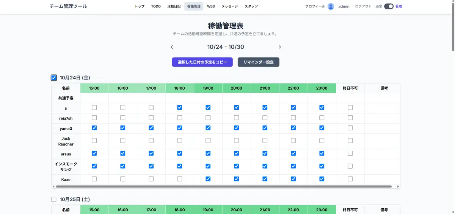Go to next week with right chevron
Screen dimensions: 455x214
click(x=280, y=47)
